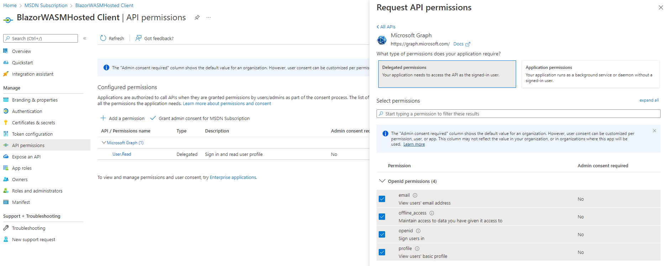
Task: Pin the API permissions page
Action: [197, 17]
